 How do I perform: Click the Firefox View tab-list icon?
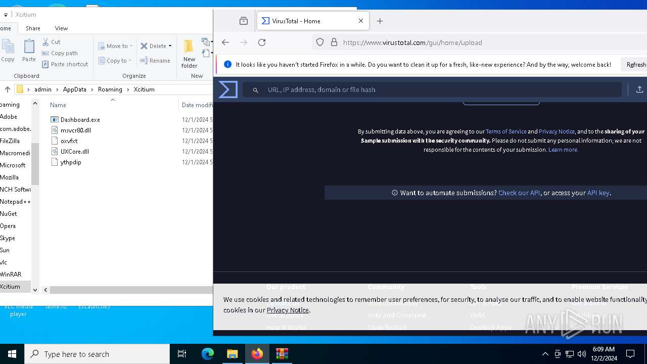(x=244, y=21)
